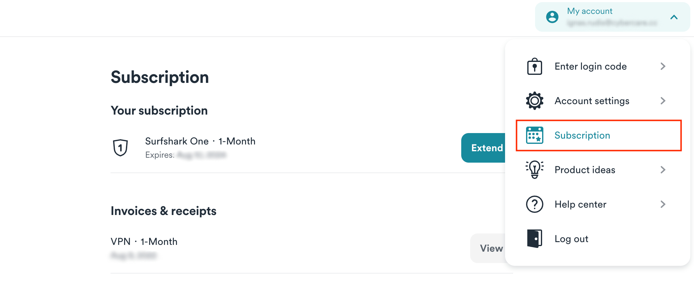
Task: Click the lightbulb Product ideas icon
Action: (534, 169)
